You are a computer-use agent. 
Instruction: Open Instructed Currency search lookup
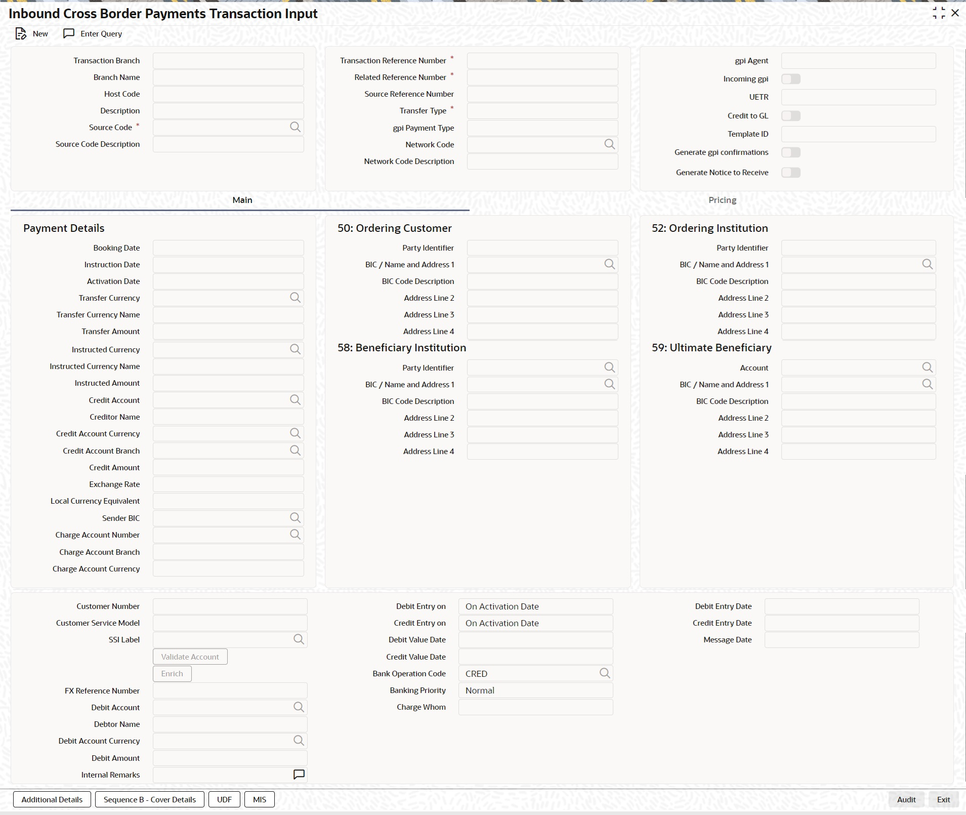[296, 349]
